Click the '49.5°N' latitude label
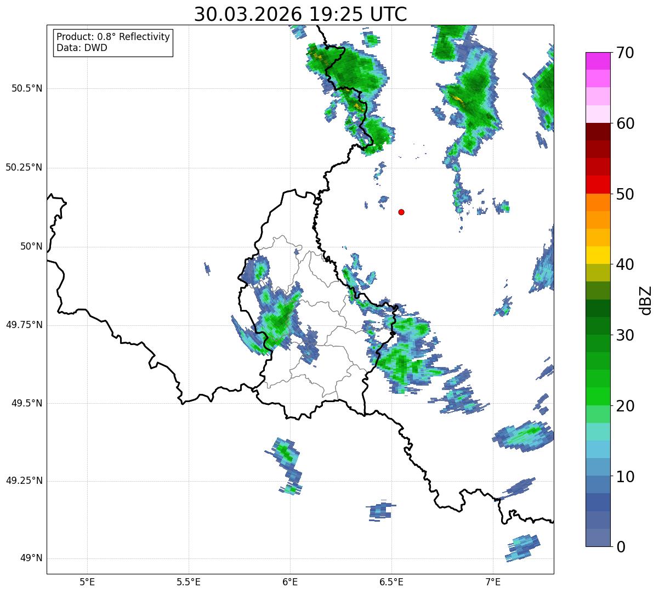The width and height of the screenshot is (659, 593). coord(27,403)
